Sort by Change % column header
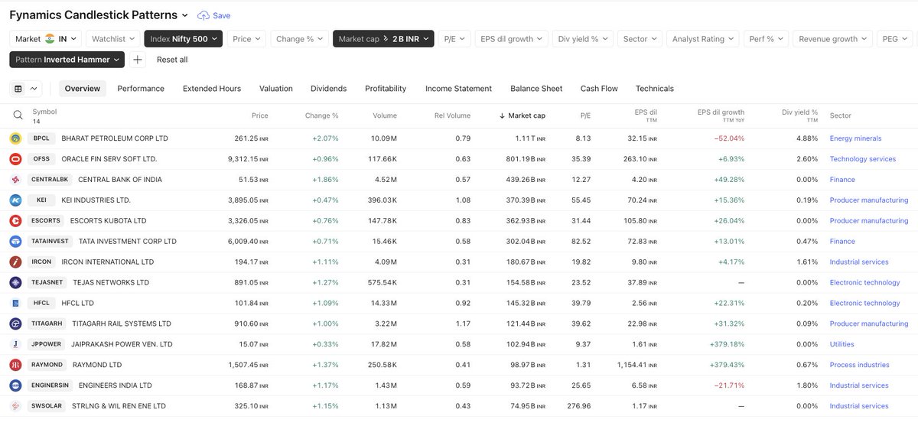This screenshot has height=439, width=918. click(x=321, y=115)
